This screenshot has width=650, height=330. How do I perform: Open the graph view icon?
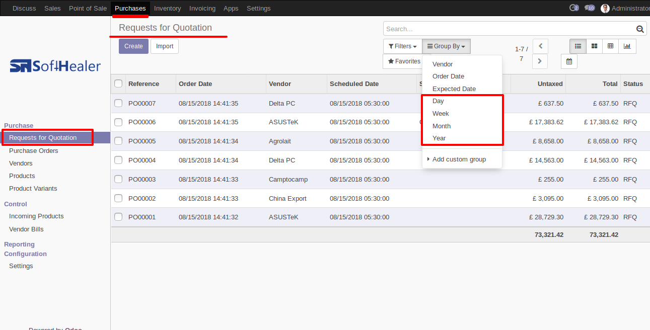(x=627, y=46)
